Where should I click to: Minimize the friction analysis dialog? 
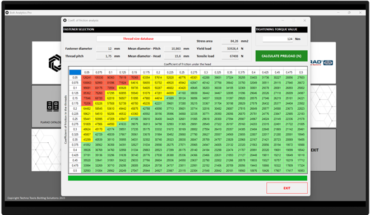(283, 21)
